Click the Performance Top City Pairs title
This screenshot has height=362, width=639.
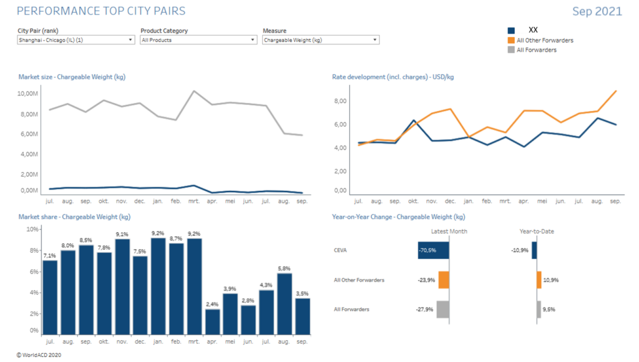pyautogui.click(x=100, y=11)
